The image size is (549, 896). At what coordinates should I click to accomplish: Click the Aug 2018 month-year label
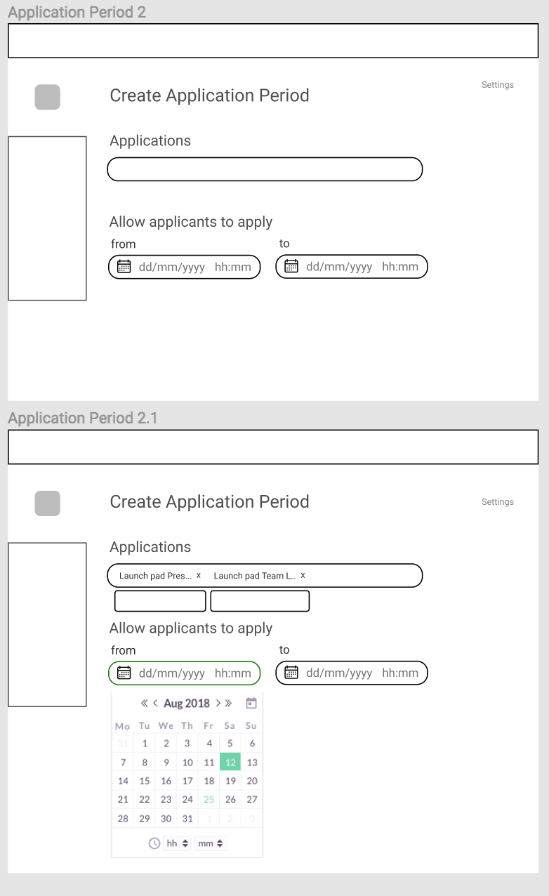[187, 703]
